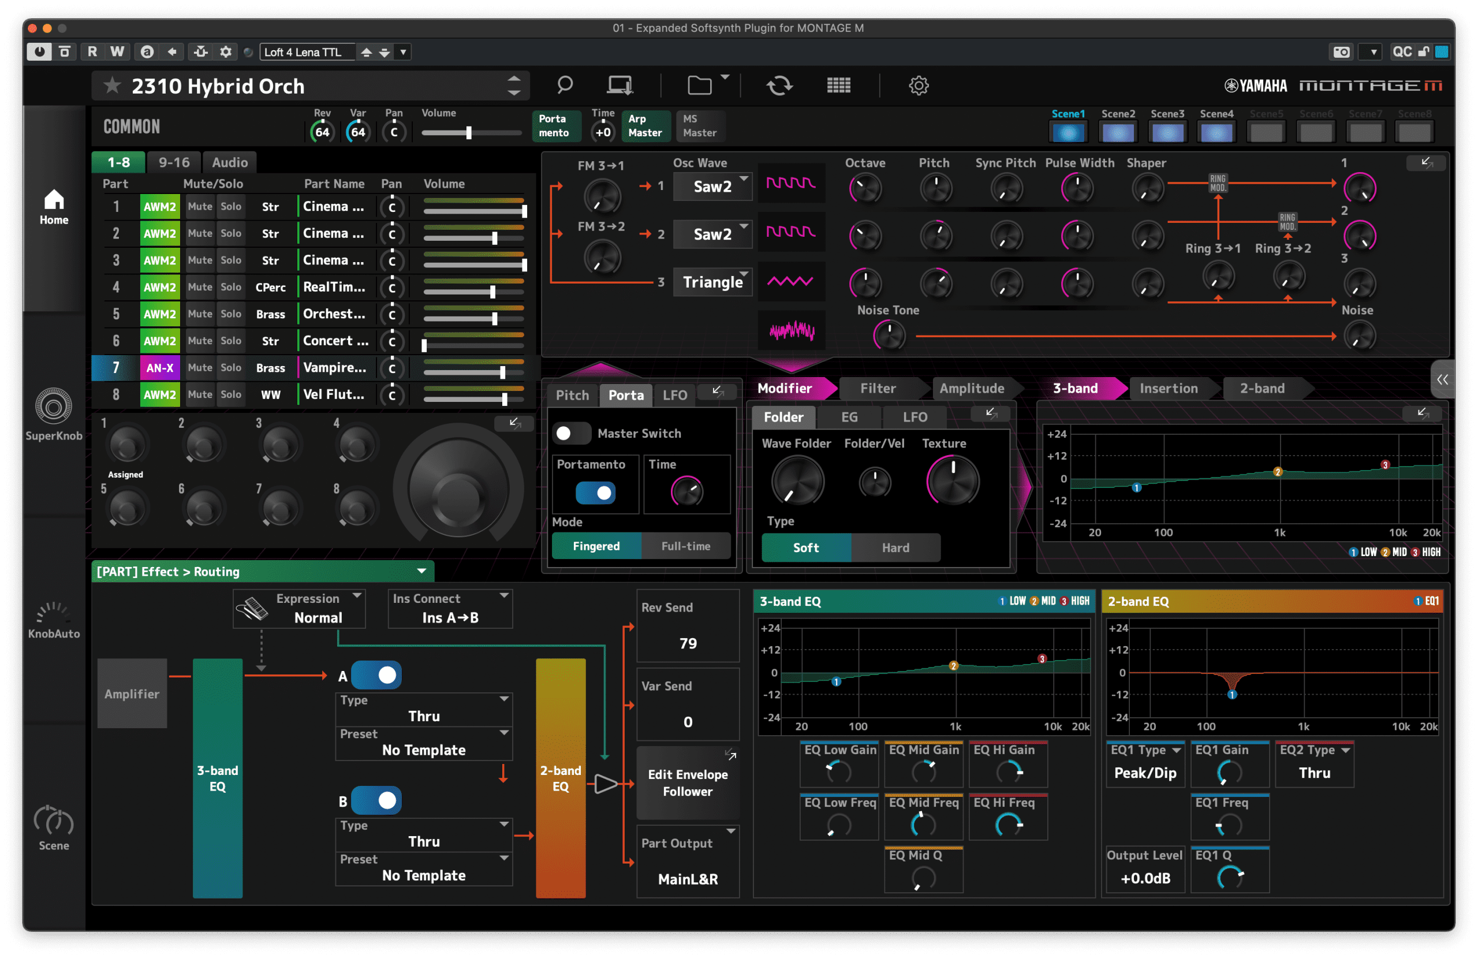Open the Pitch tab

[x=572, y=395]
